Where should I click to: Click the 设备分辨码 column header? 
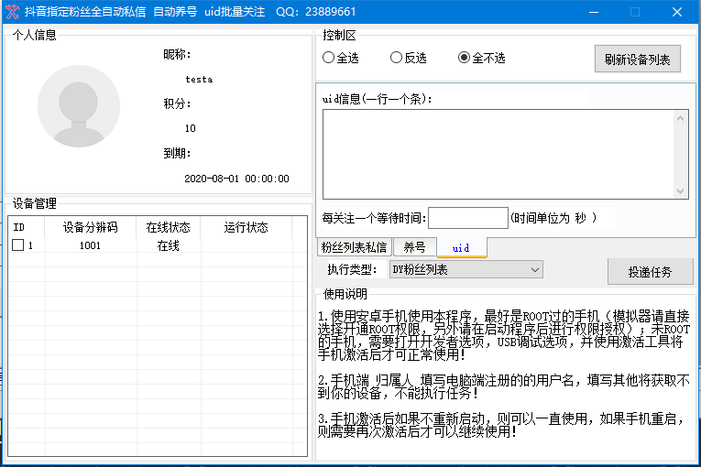(90, 227)
